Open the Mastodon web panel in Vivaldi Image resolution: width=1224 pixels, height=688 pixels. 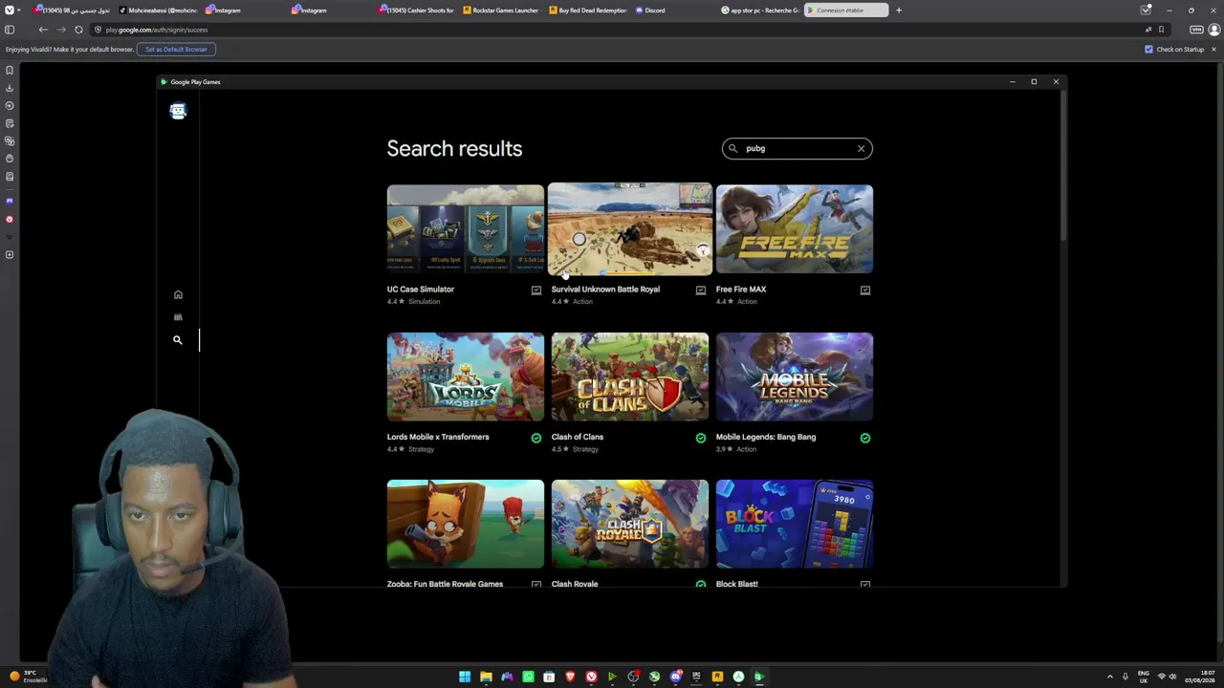pyautogui.click(x=10, y=201)
